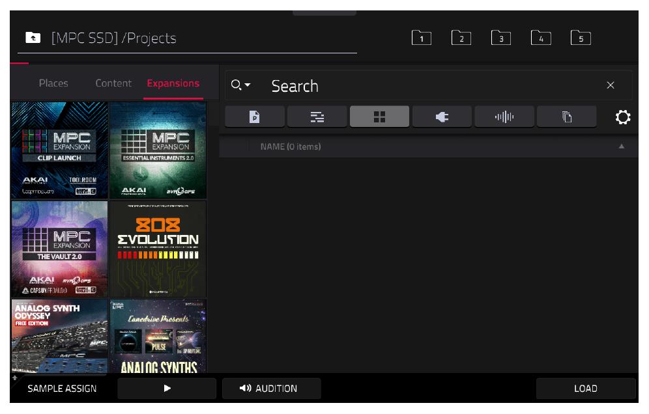Clear the search field
The height and width of the screenshot is (414, 649).
(x=610, y=85)
